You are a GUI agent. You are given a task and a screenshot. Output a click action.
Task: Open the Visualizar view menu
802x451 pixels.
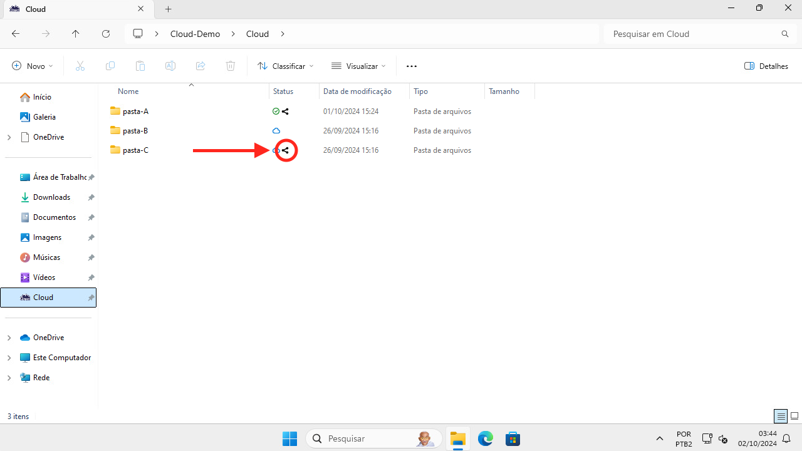pyautogui.click(x=358, y=66)
